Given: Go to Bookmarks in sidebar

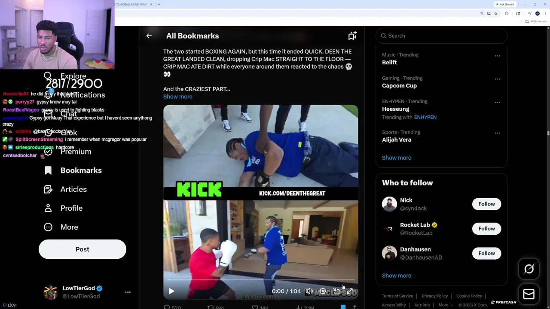Looking at the screenshot, I should 73,170.
